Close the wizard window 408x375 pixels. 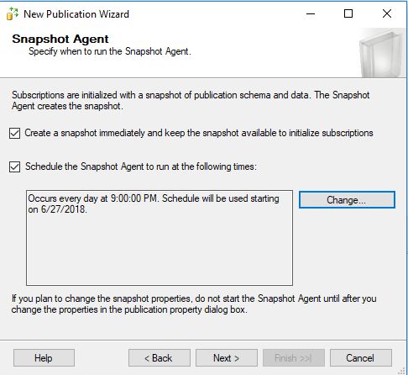coord(387,13)
